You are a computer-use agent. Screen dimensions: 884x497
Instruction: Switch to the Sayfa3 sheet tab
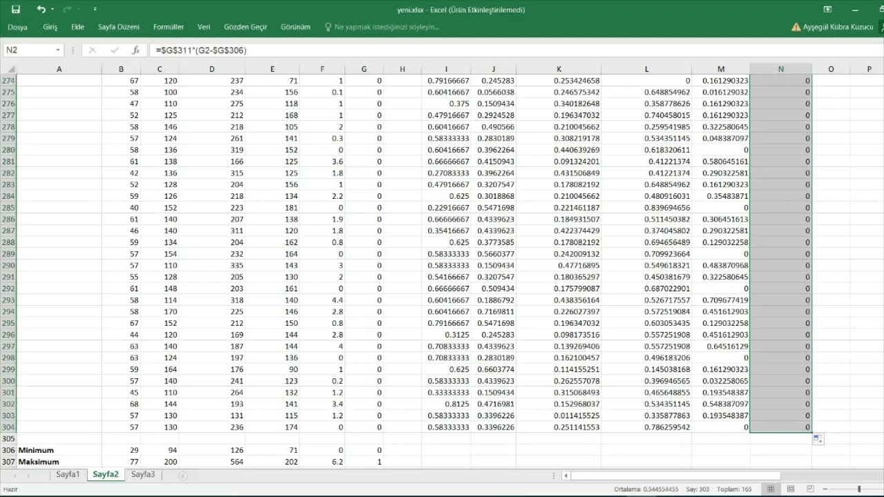(x=143, y=475)
